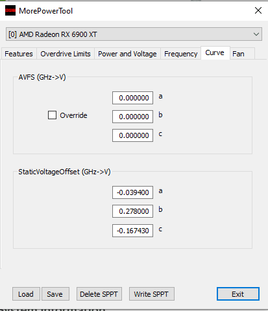Click StaticVoltageOffset a field showing -0.039400
This screenshot has width=268, height=311.
(x=132, y=192)
